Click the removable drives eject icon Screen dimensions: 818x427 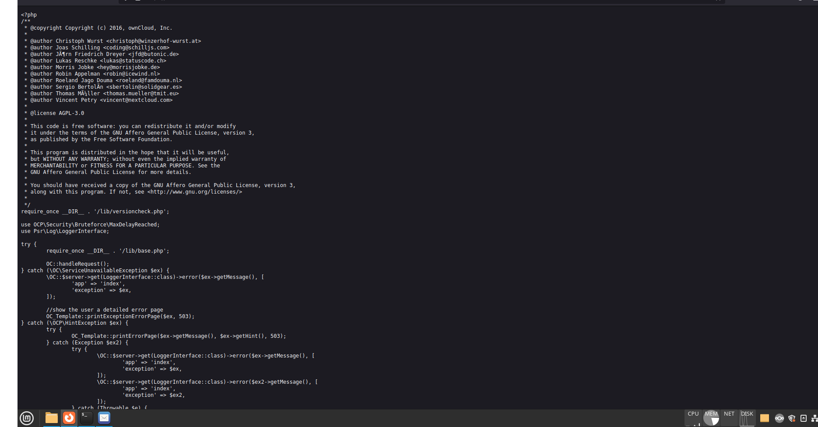coord(804,418)
